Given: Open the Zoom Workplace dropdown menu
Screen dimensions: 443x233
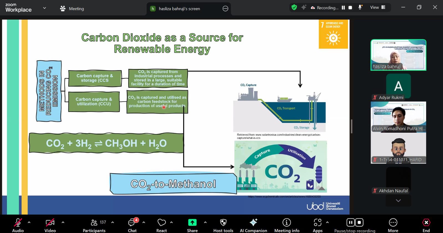Looking at the screenshot, I should point(44,8).
